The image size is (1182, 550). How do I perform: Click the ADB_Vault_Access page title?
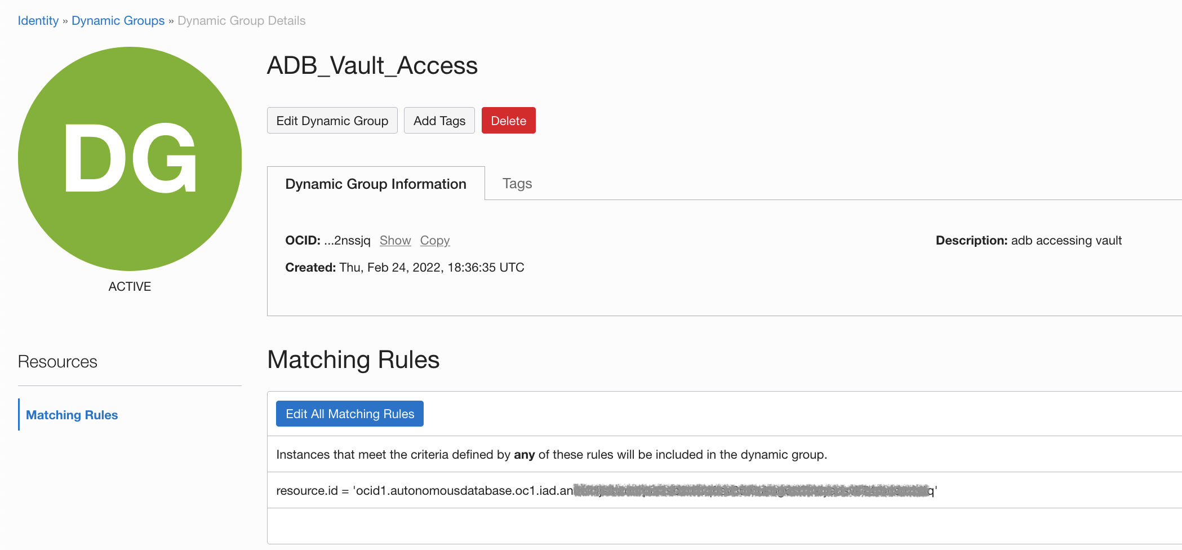coord(372,66)
